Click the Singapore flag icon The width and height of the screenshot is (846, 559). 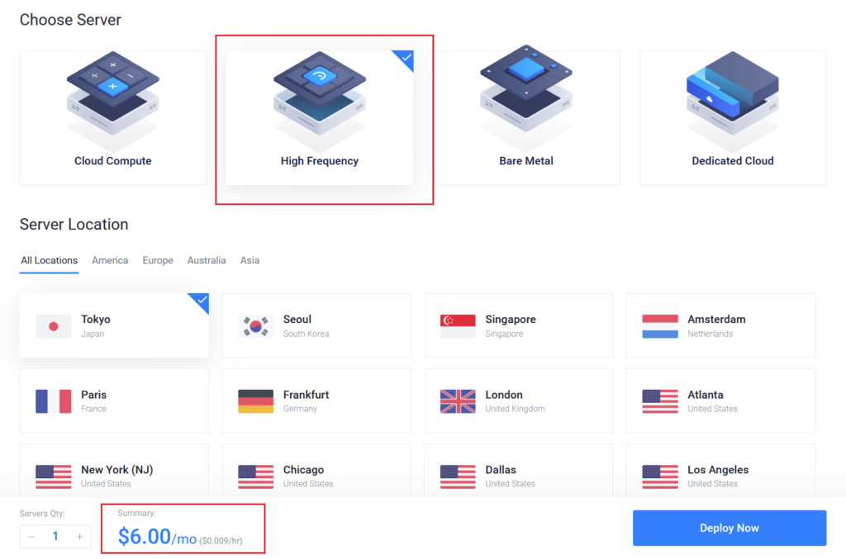point(458,326)
